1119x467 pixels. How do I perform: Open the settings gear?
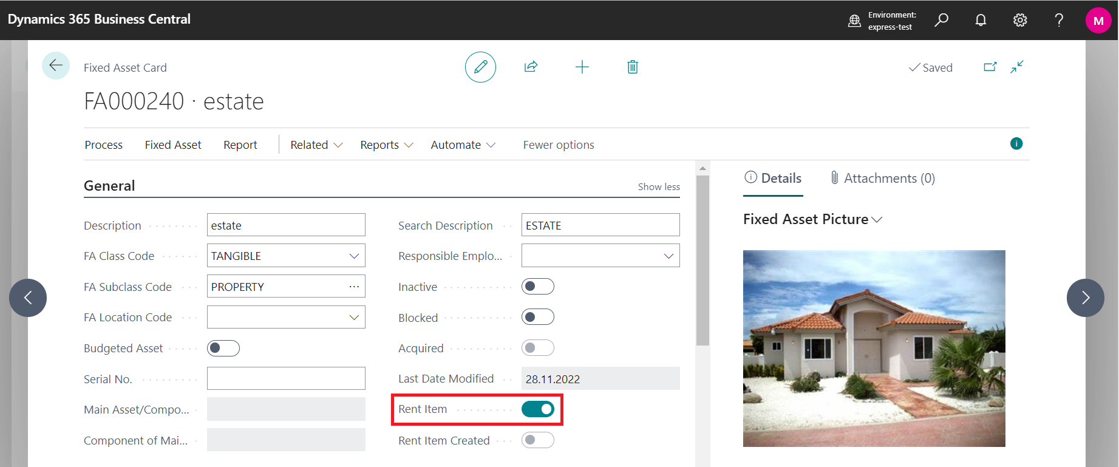[x=1020, y=20]
